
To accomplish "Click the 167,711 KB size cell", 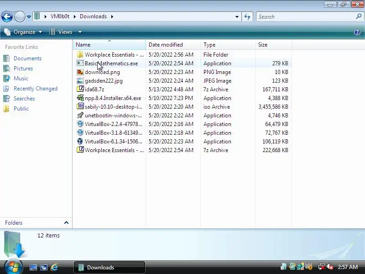I will [x=275, y=90].
